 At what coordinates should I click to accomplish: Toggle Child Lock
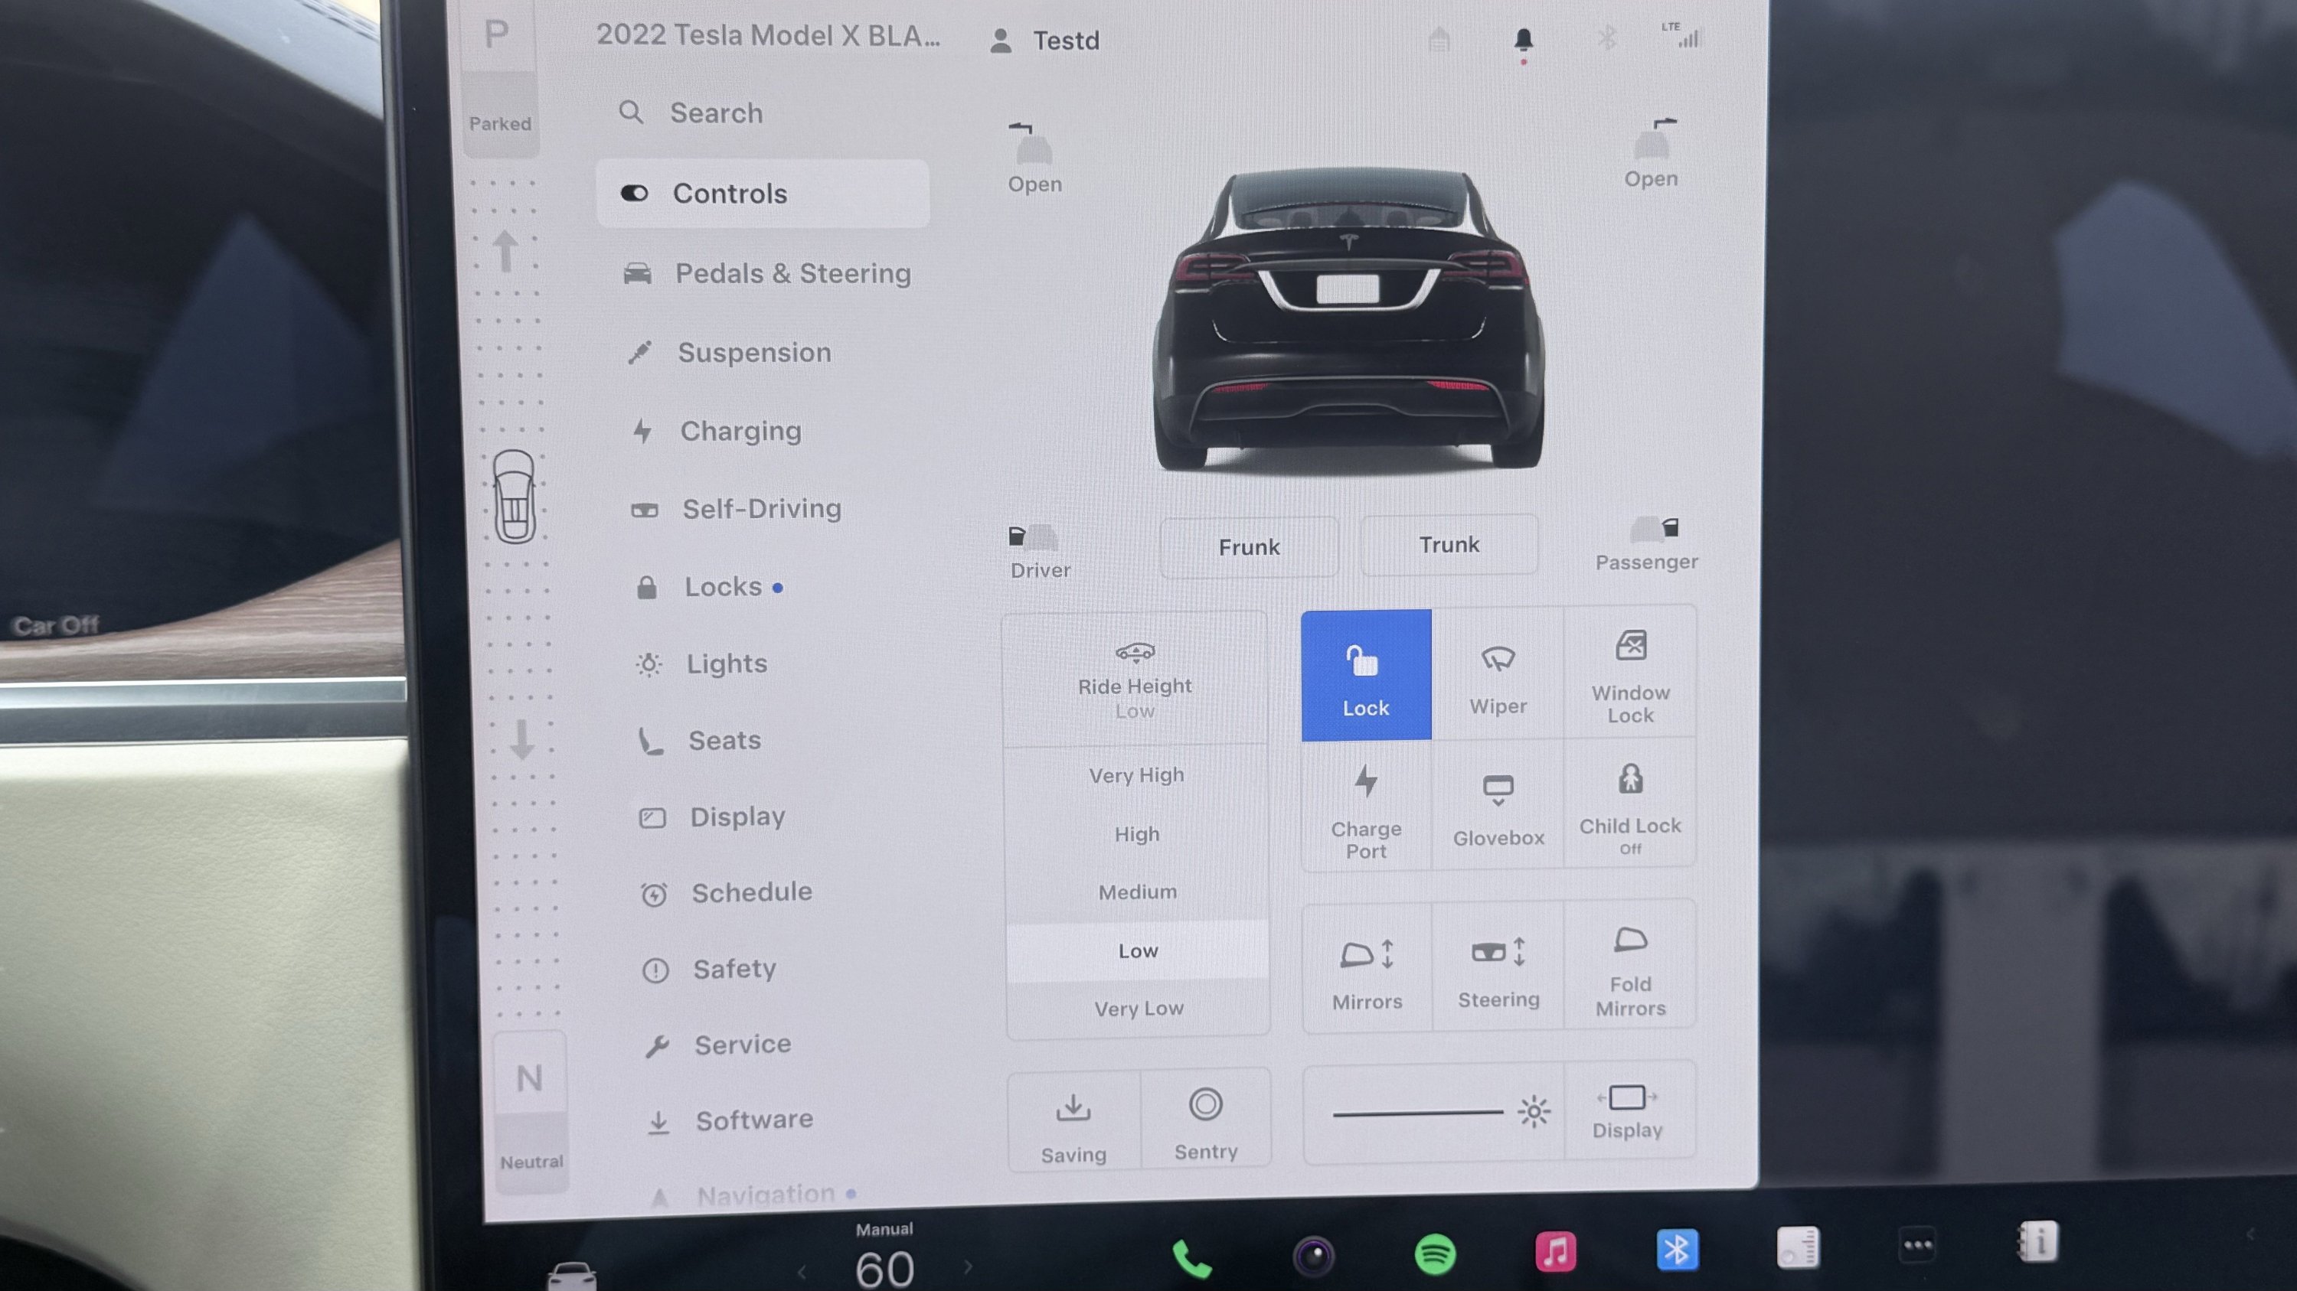tap(1631, 804)
